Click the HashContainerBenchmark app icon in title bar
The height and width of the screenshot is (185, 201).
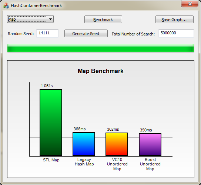(6, 6)
